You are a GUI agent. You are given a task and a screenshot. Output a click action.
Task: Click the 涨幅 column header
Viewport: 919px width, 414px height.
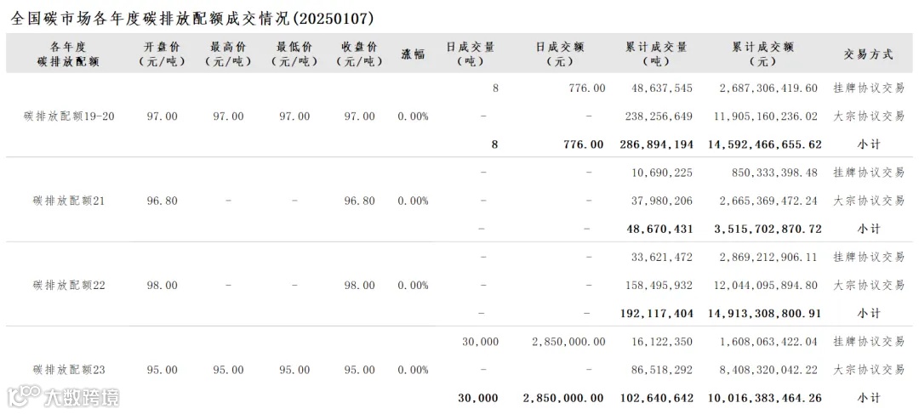413,54
